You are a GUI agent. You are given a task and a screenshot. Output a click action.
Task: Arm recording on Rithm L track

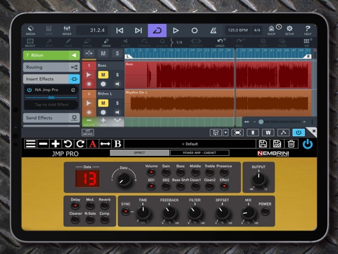click(x=103, y=112)
